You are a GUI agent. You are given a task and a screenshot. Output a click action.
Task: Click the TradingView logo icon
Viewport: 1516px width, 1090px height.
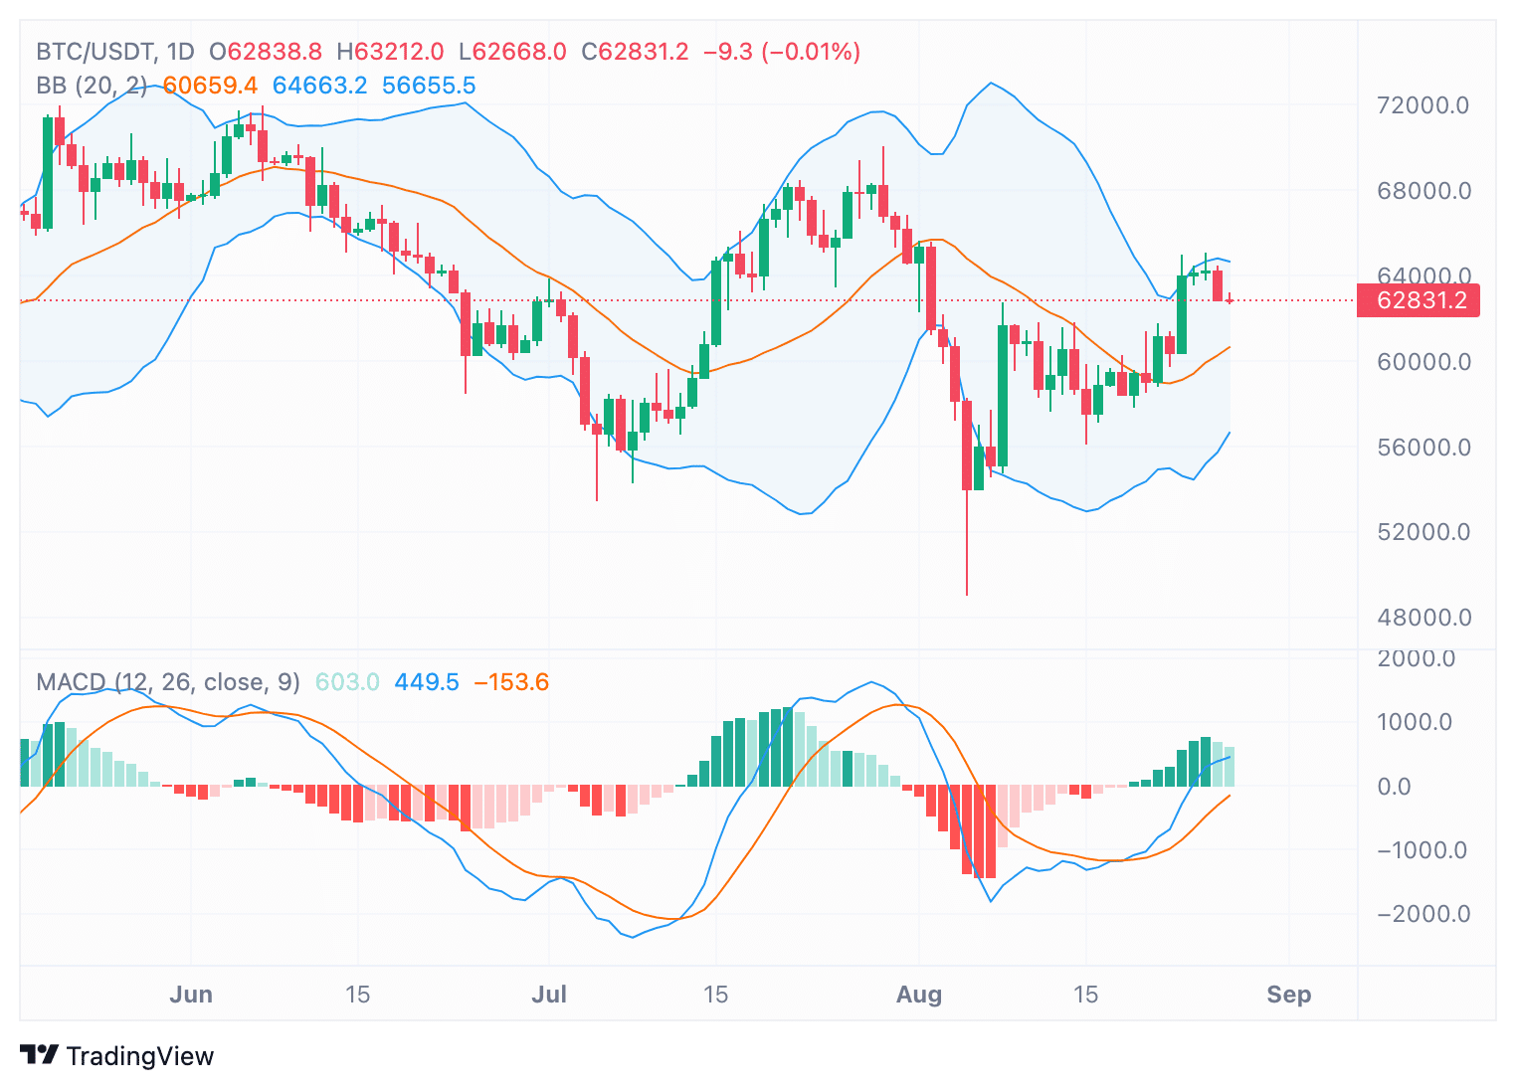(40, 1055)
